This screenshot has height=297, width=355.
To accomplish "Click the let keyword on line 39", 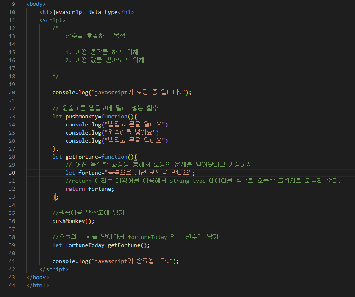I will [57, 245].
